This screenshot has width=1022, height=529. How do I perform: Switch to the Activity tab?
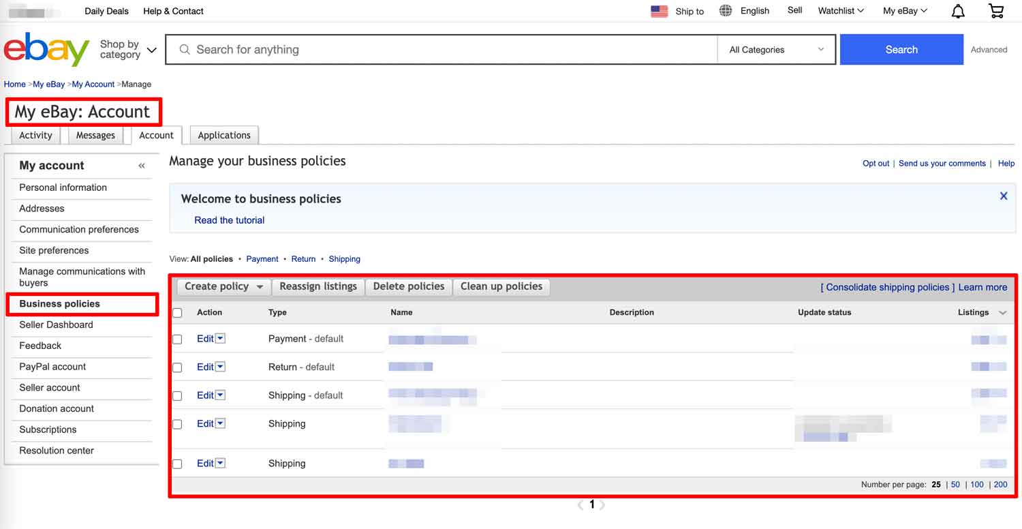click(35, 135)
